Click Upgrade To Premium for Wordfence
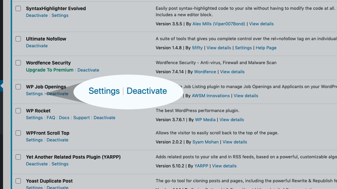Viewport: 337px width, 189px height. click(x=50, y=70)
